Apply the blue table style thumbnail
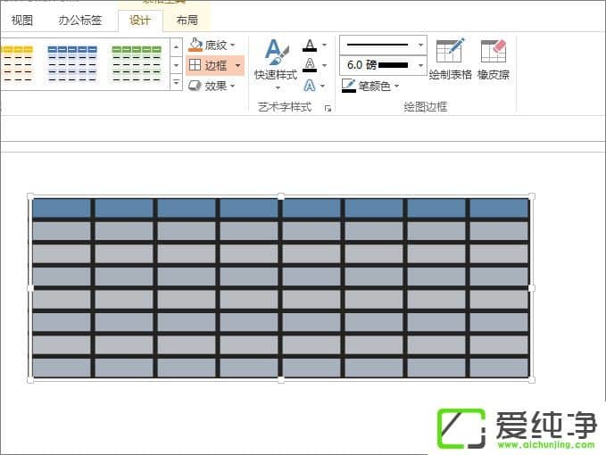 tap(72, 63)
